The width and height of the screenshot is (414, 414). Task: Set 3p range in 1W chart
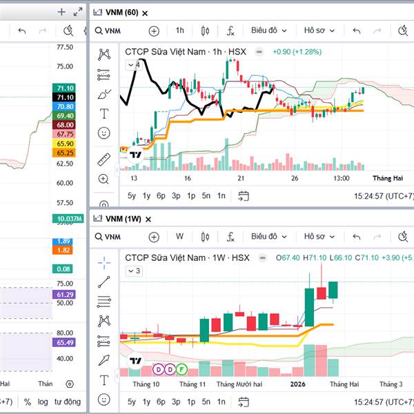click(176, 402)
